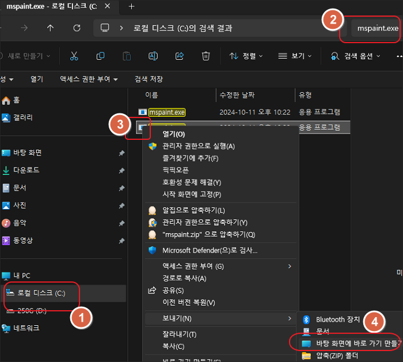The width and height of the screenshot is (403, 362).
Task: Click the pin icon next to Pictures (사진)
Action: pyautogui.click(x=121, y=205)
